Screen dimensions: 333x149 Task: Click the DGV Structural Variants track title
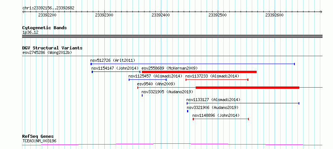(52, 48)
